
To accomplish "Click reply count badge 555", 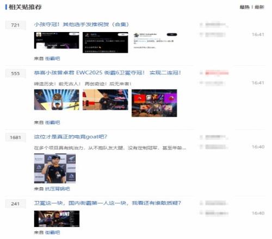I will click(15, 73).
